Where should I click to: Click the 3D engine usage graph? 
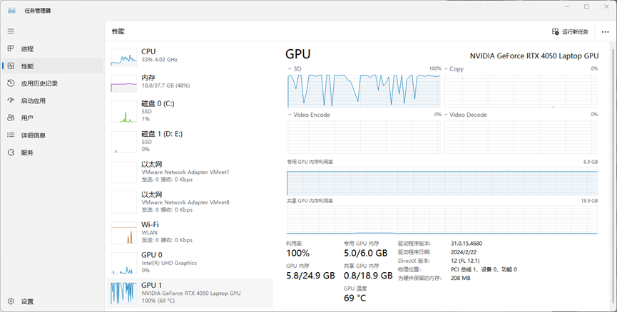(364, 90)
